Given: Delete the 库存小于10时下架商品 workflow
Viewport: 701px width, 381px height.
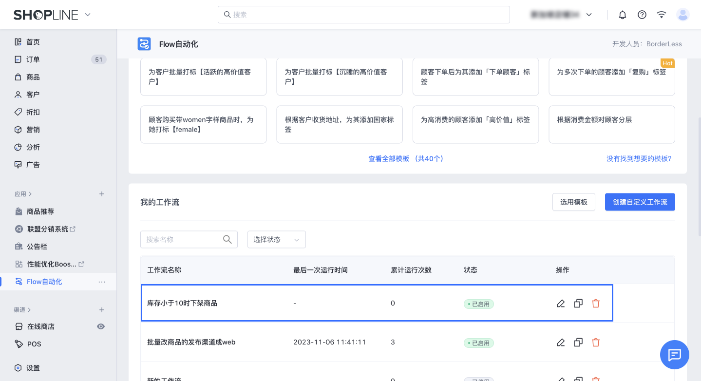Looking at the screenshot, I should pos(595,304).
